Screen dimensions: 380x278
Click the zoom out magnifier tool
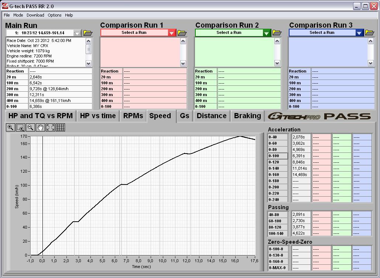point(30,127)
